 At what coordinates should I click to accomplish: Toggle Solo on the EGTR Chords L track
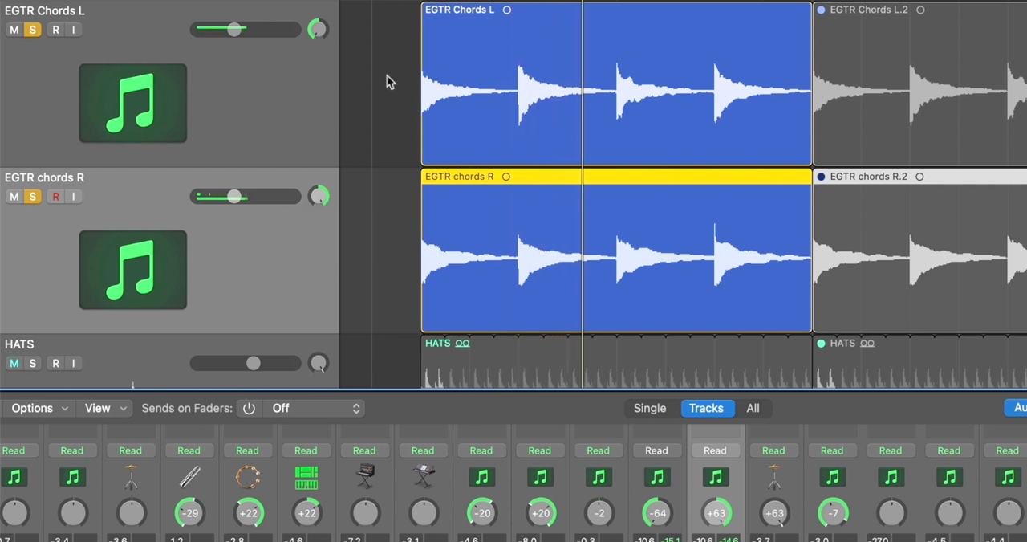click(x=32, y=30)
